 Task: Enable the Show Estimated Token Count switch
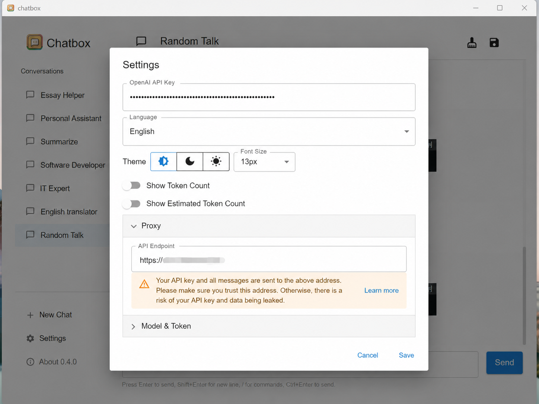[x=132, y=203]
